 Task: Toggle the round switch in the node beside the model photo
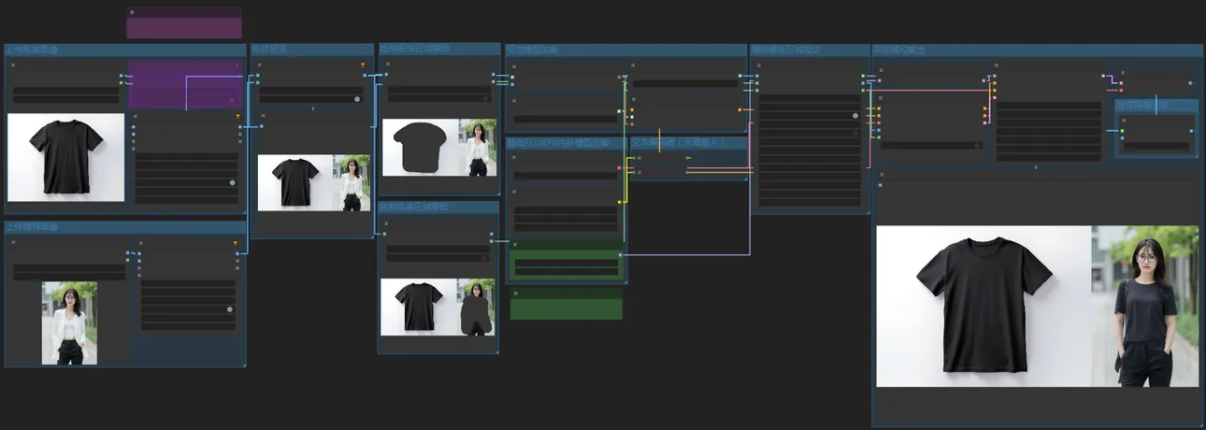click(230, 308)
